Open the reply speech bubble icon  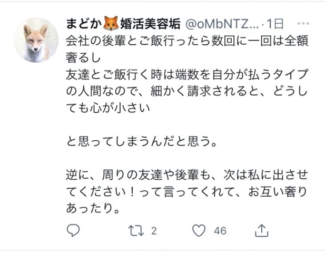click(73, 230)
